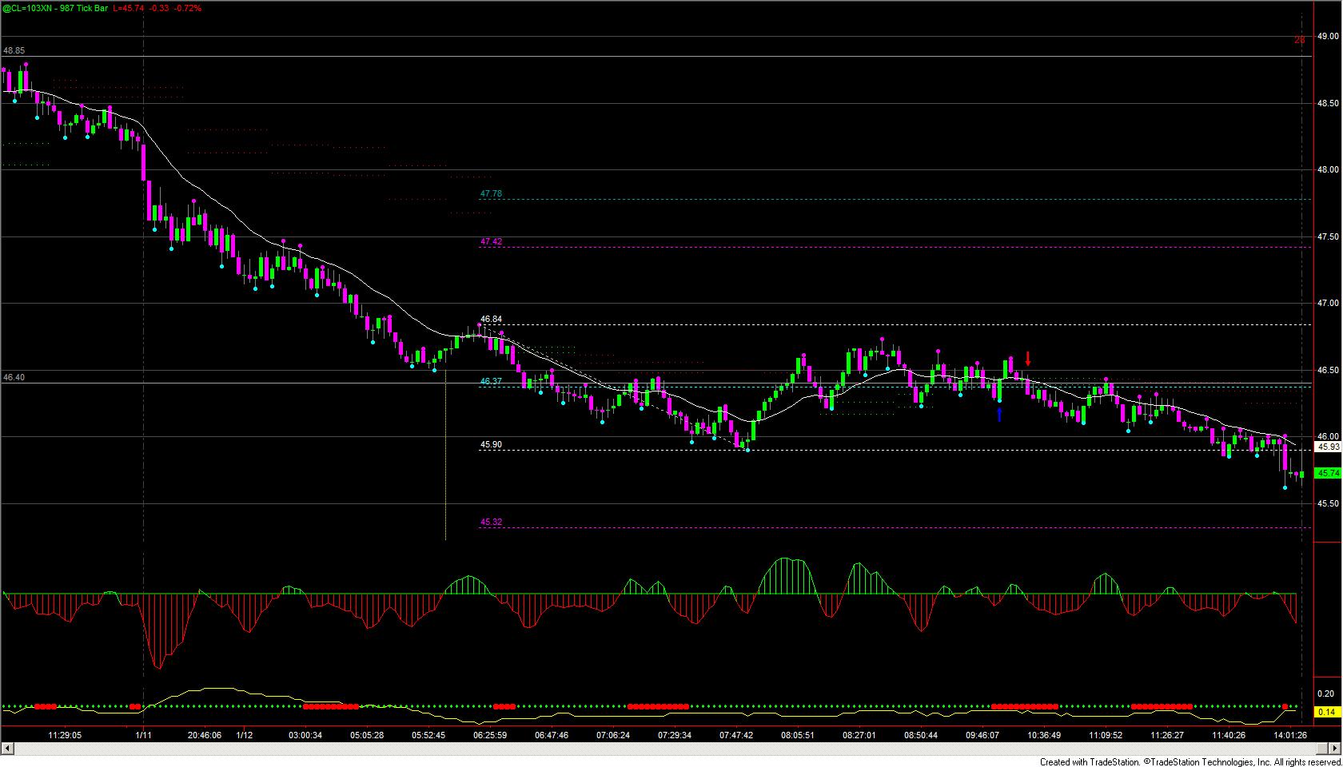Click the red down arrow sell marker
The image size is (1343, 767).
coord(1028,359)
